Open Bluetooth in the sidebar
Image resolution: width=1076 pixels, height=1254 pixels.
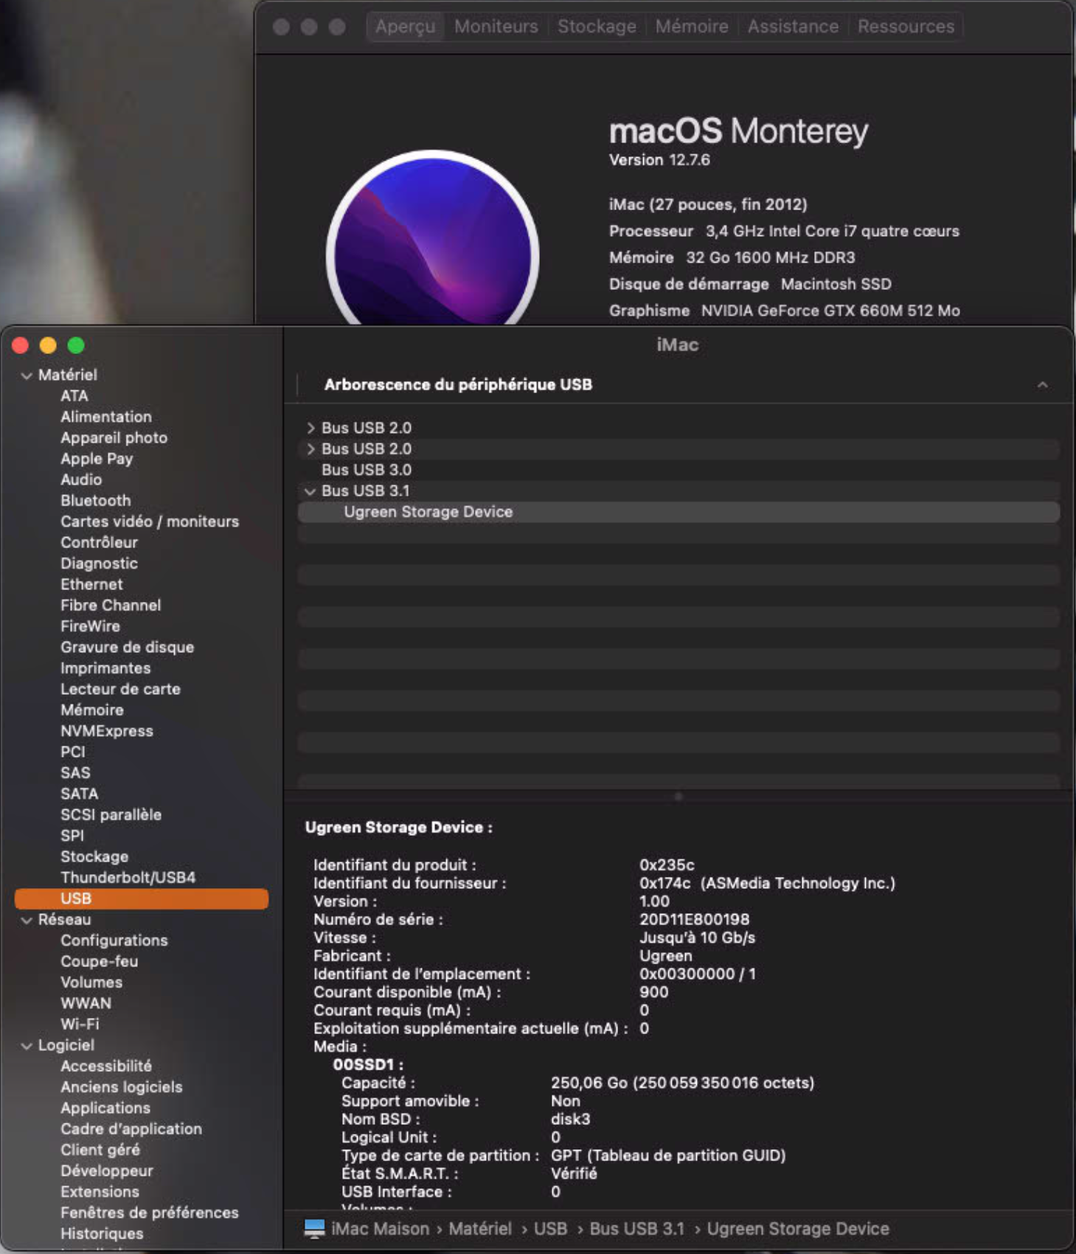coord(96,501)
